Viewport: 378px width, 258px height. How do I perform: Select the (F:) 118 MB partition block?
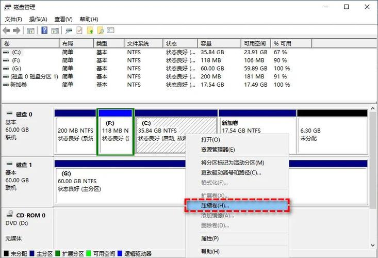pyautogui.click(x=116, y=132)
